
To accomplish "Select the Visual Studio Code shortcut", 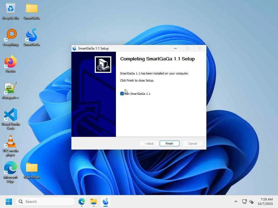I will pyautogui.click(x=11, y=119).
